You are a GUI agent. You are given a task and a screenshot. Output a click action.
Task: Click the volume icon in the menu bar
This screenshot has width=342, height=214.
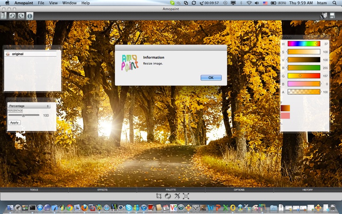(x=257, y=3)
